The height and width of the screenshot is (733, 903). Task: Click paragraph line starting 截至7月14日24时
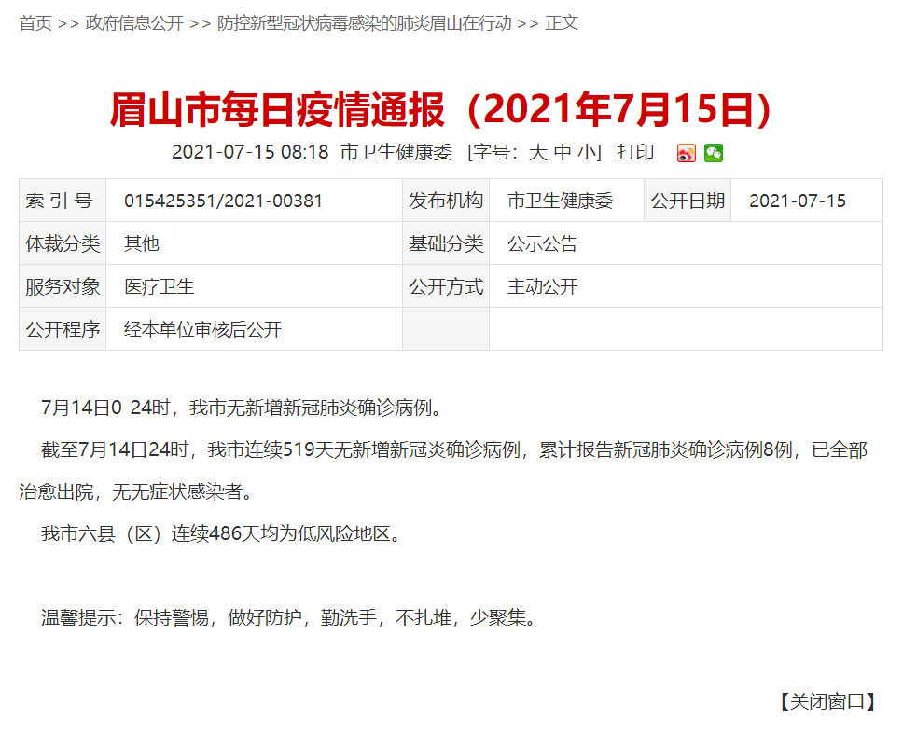point(453,449)
